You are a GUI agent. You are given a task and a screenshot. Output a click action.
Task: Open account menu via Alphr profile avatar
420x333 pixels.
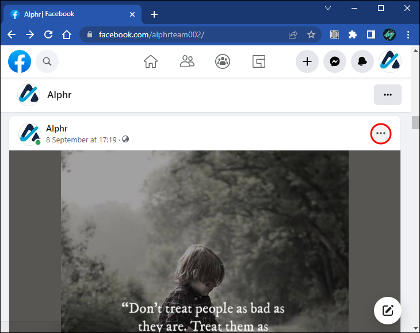pyautogui.click(x=390, y=62)
